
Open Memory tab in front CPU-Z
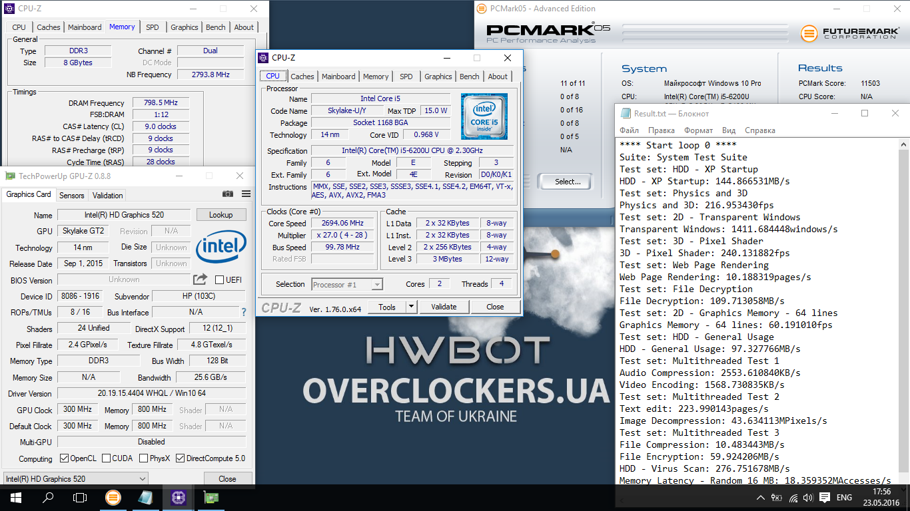click(x=376, y=77)
